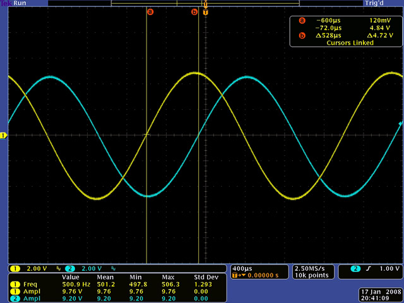Click the cursor a readout badge icon
The width and height of the screenshot is (404, 303).
click(302, 20)
